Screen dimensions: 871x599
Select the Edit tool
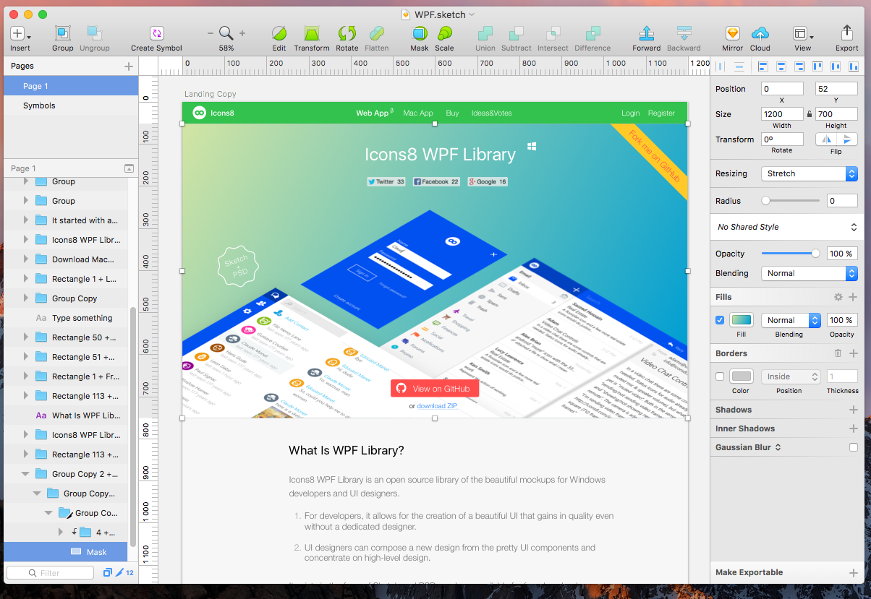pyautogui.click(x=279, y=33)
